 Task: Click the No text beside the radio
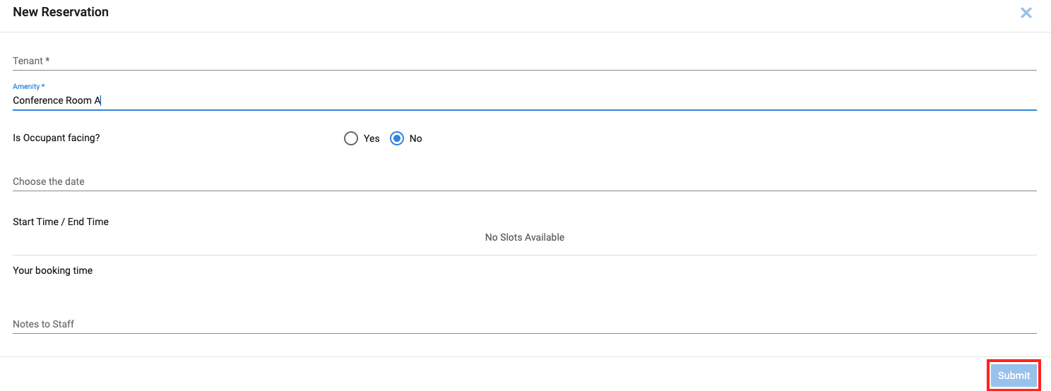click(x=415, y=138)
